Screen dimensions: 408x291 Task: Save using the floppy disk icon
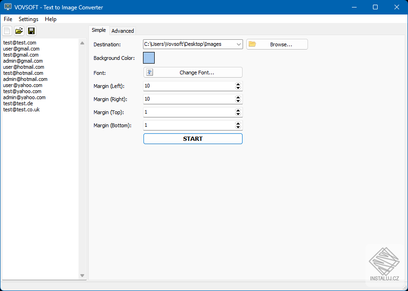tap(31, 31)
